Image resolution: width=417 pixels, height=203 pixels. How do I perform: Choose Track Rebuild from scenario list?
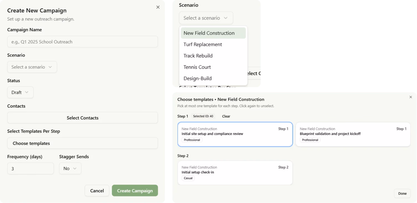point(213,56)
